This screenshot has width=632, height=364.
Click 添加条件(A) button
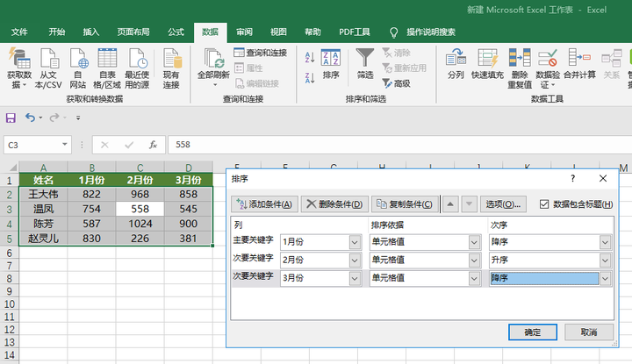[264, 204]
